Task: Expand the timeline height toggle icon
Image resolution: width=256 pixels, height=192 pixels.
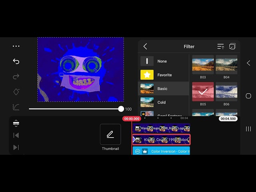Action: click(16, 123)
